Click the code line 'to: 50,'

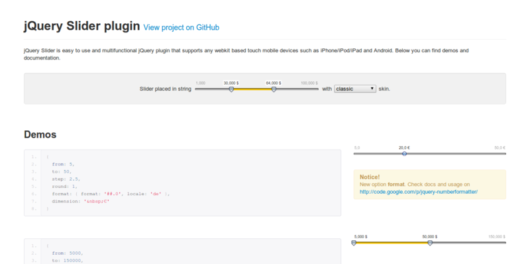[x=62, y=171]
